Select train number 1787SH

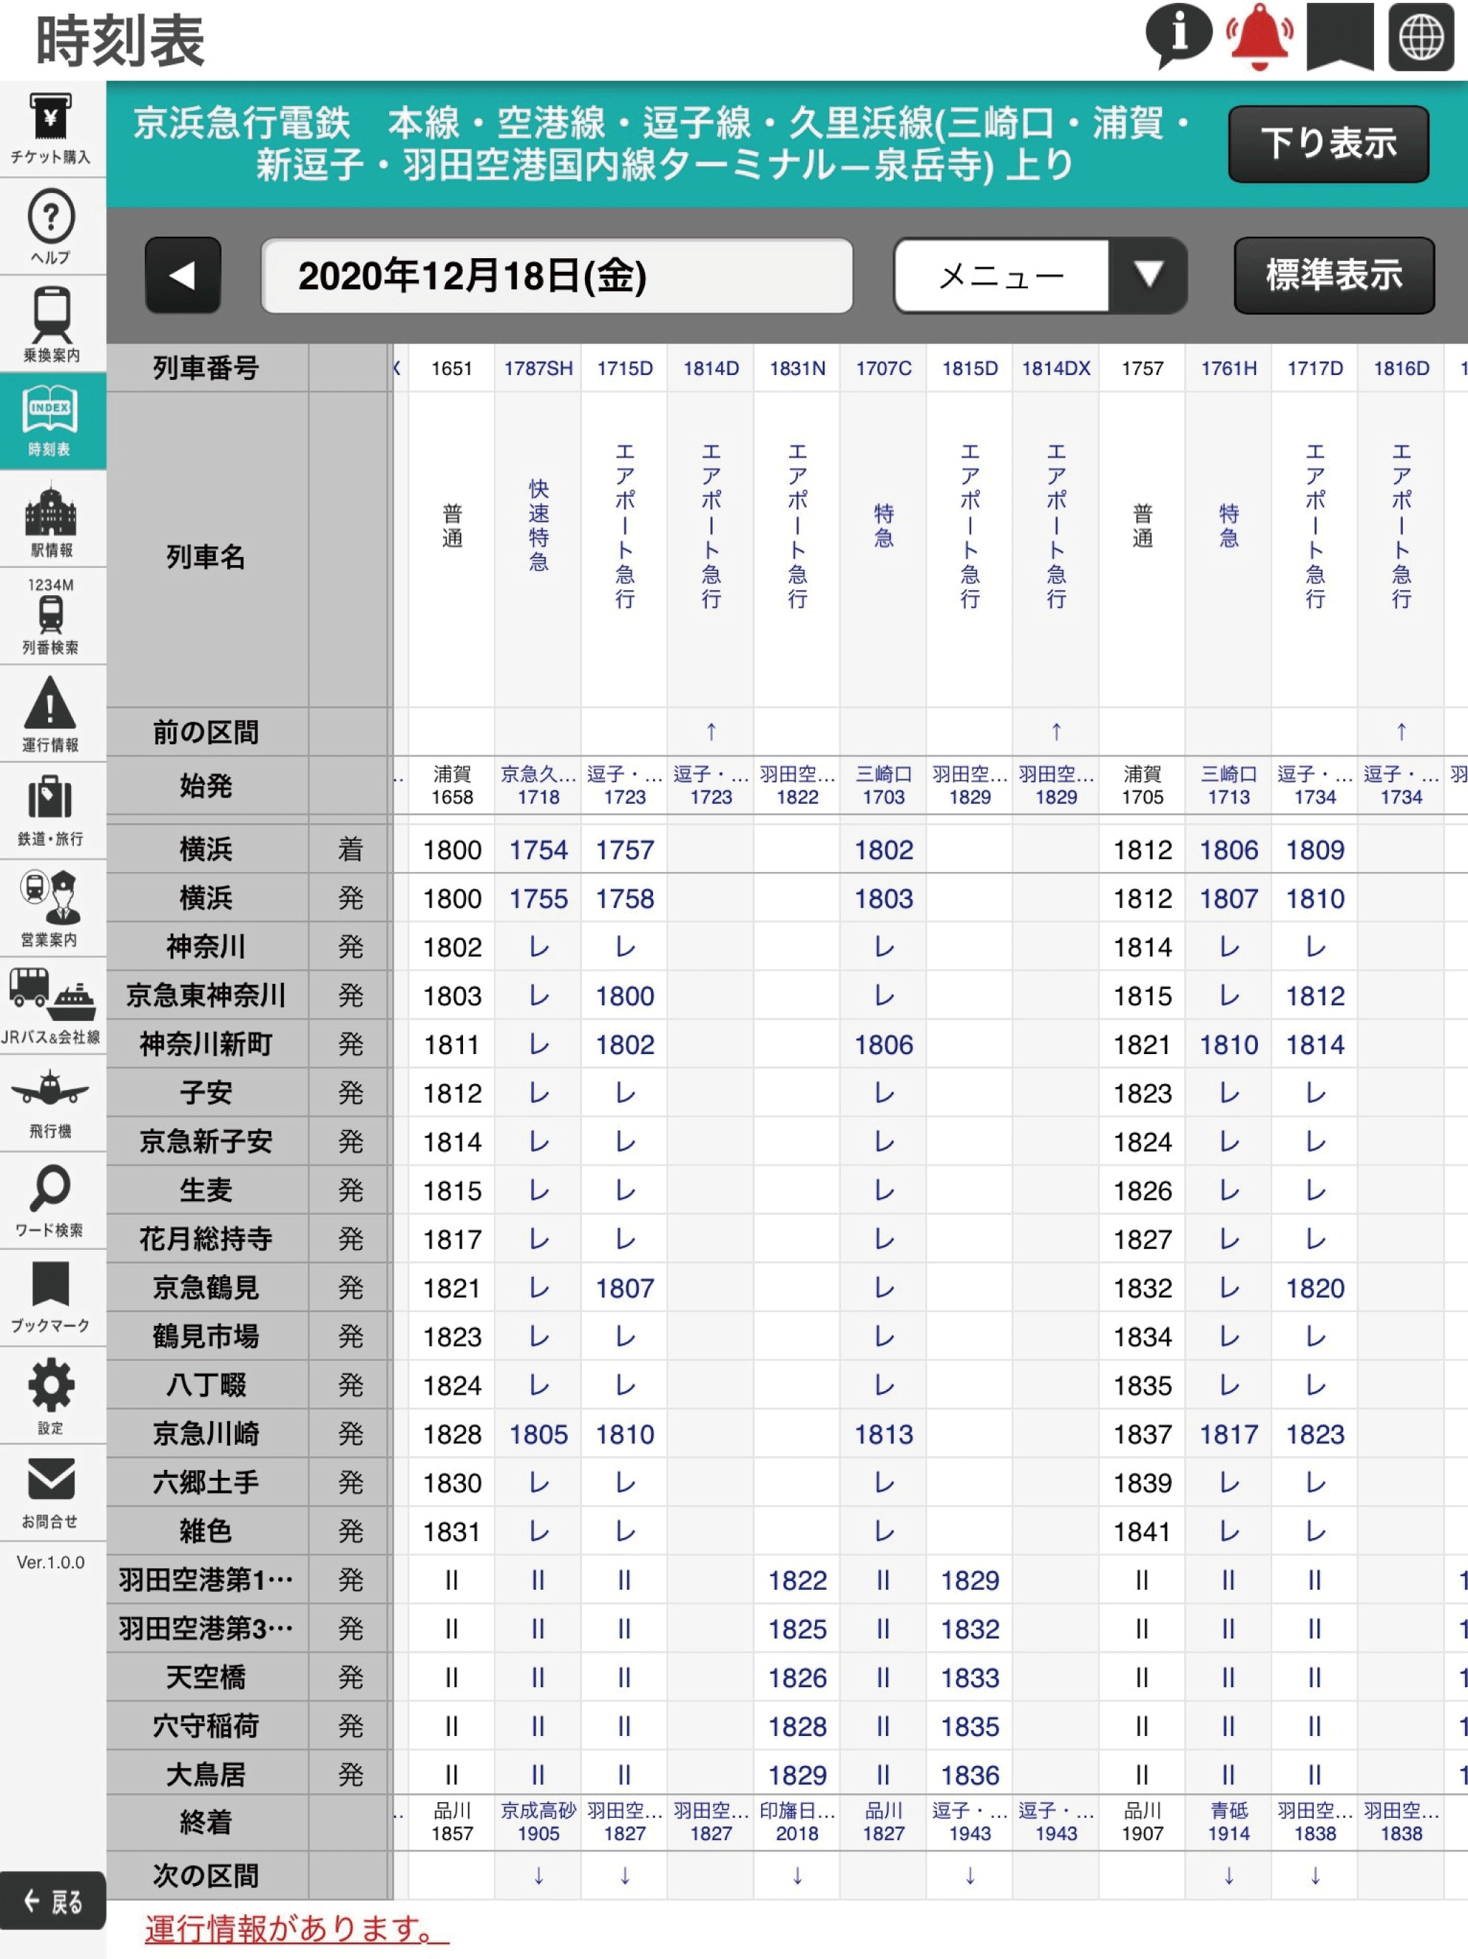(538, 369)
